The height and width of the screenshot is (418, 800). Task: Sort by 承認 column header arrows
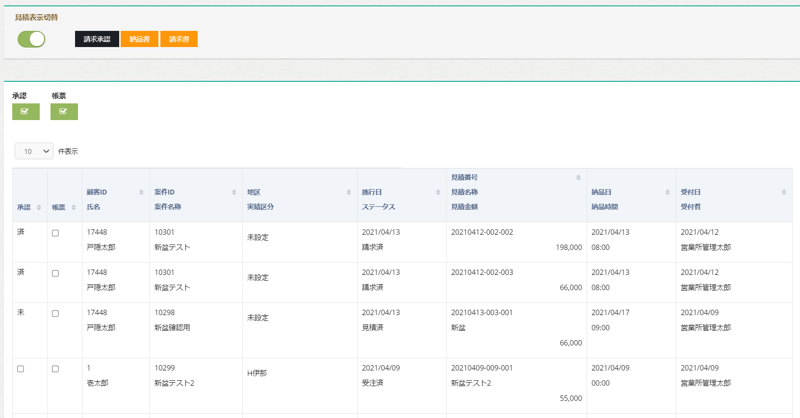pyautogui.click(x=39, y=207)
